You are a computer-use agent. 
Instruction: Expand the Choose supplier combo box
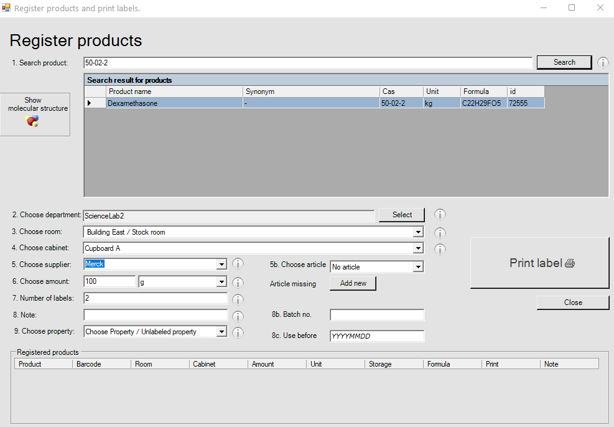[221, 265]
